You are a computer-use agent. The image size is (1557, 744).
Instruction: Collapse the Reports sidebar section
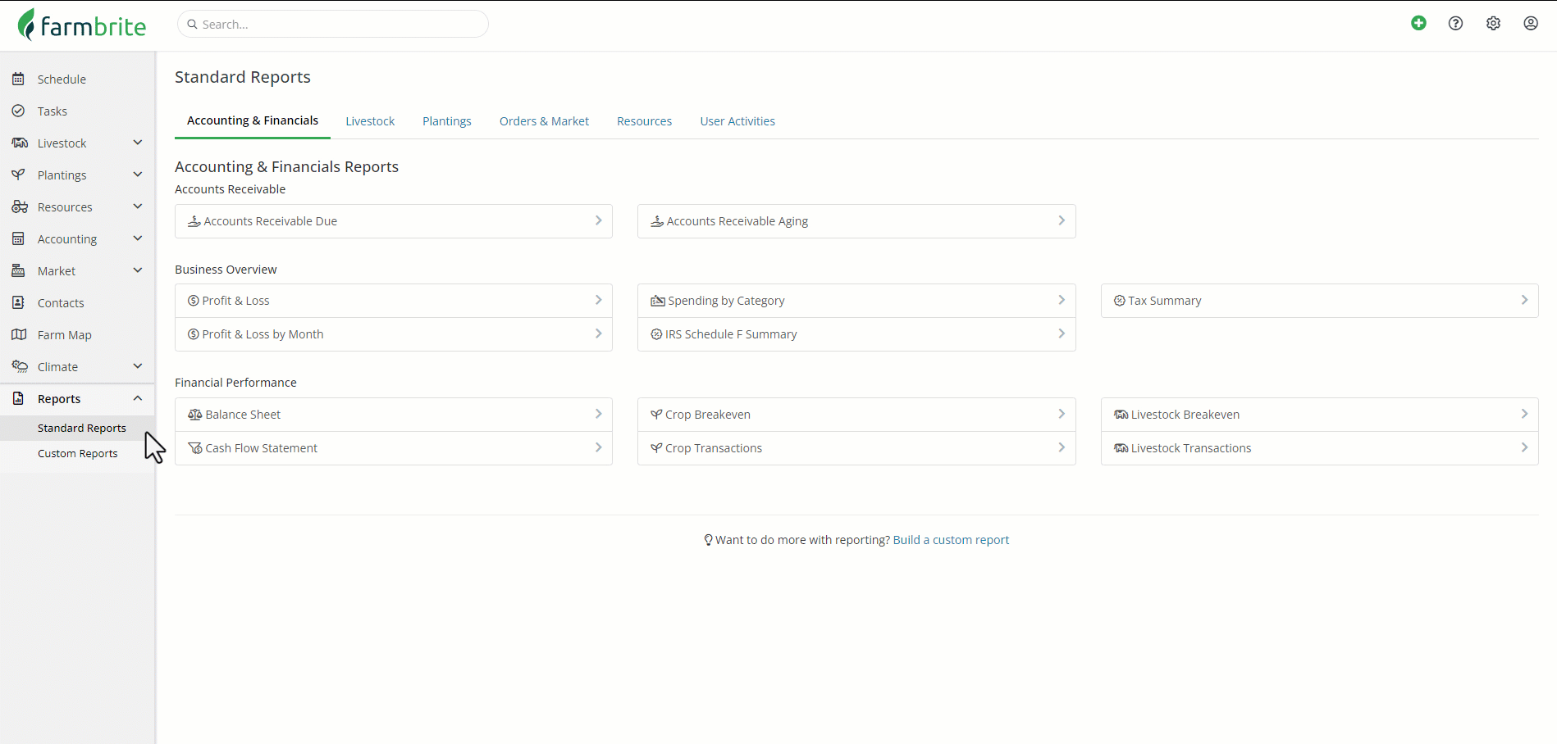click(x=138, y=398)
